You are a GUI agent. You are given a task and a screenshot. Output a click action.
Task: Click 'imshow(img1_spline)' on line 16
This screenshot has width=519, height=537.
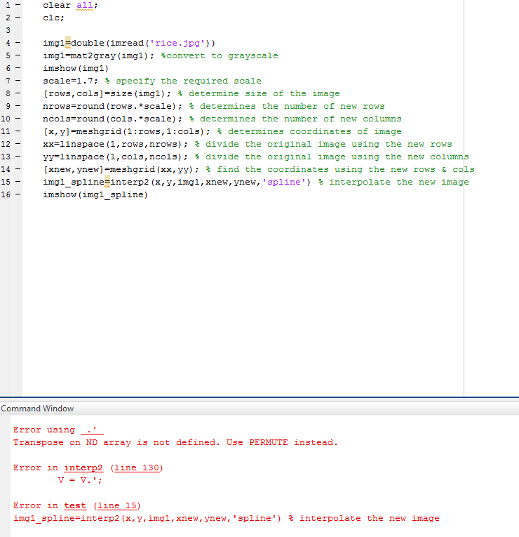[x=95, y=195]
